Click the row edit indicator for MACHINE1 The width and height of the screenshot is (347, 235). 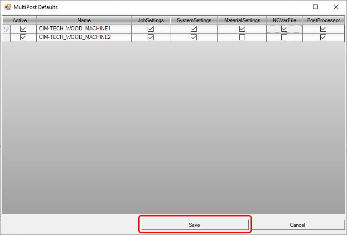coord(6,29)
